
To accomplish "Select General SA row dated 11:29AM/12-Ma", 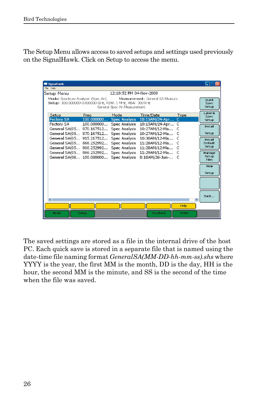I will (x=124, y=153).
